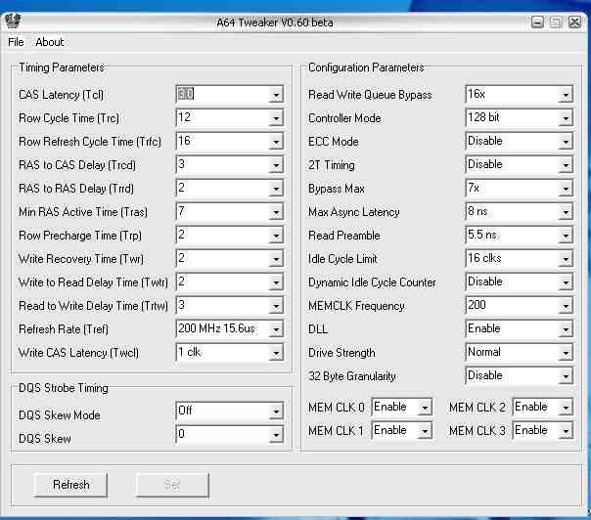
Task: Close the A64 Tweaker window
Action: point(574,22)
